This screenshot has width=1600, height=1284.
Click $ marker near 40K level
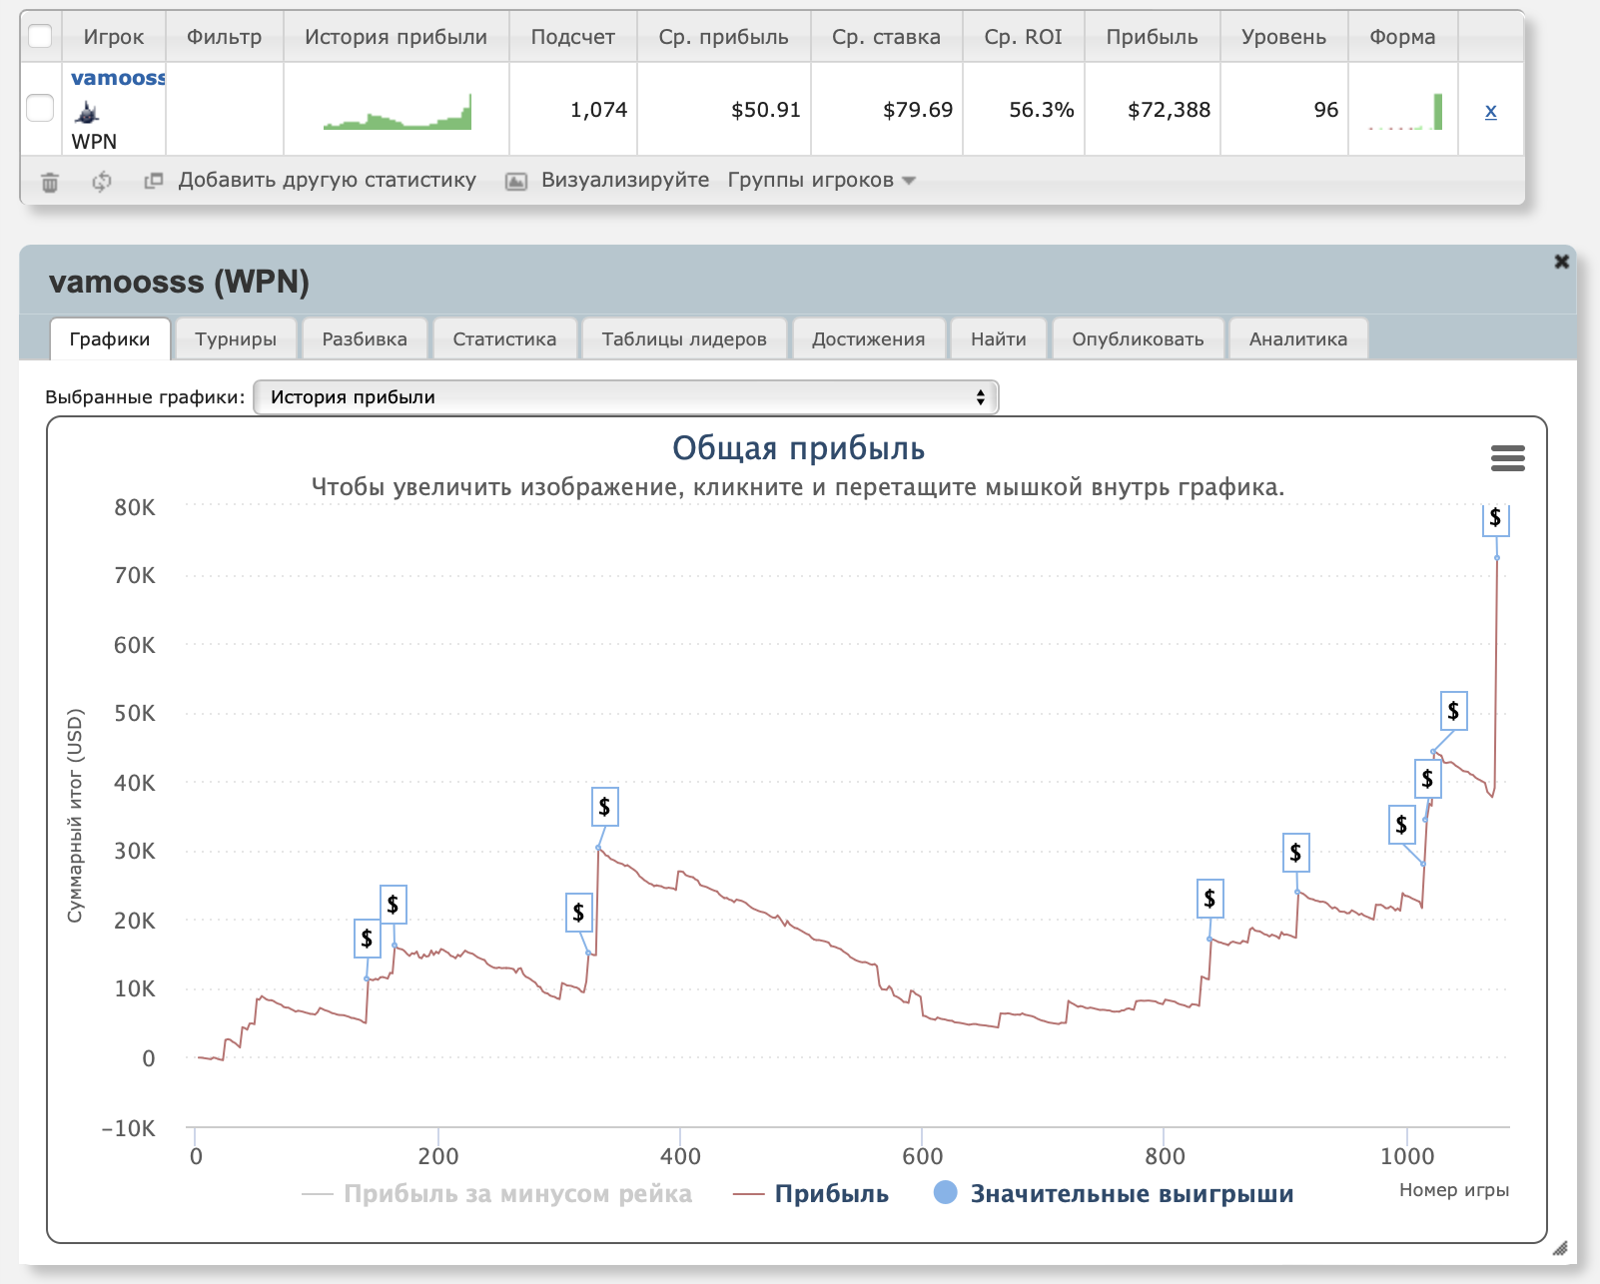tap(1427, 779)
